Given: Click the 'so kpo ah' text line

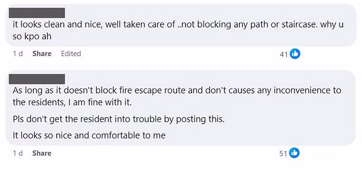Looking at the screenshot, I should pos(32,37).
